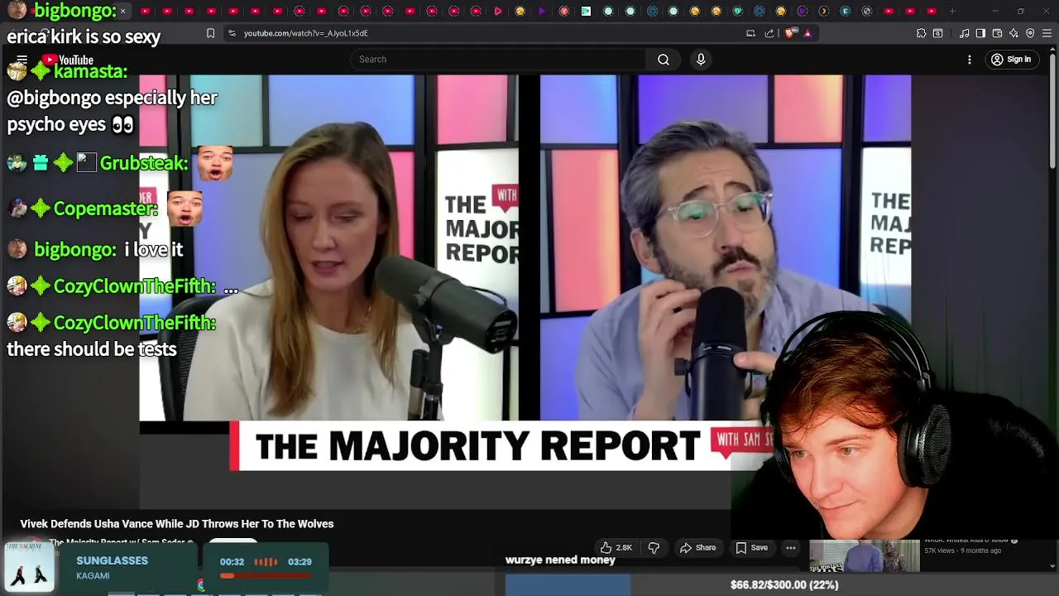Open the Share button under the video

pyautogui.click(x=697, y=547)
